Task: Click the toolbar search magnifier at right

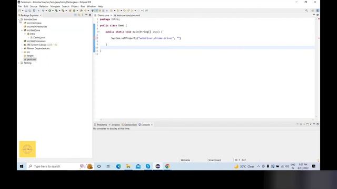Action: point(306,10)
